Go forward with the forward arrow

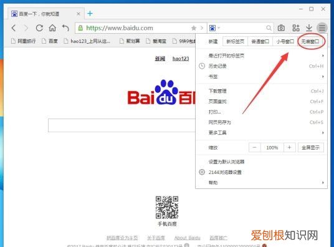click(26, 28)
